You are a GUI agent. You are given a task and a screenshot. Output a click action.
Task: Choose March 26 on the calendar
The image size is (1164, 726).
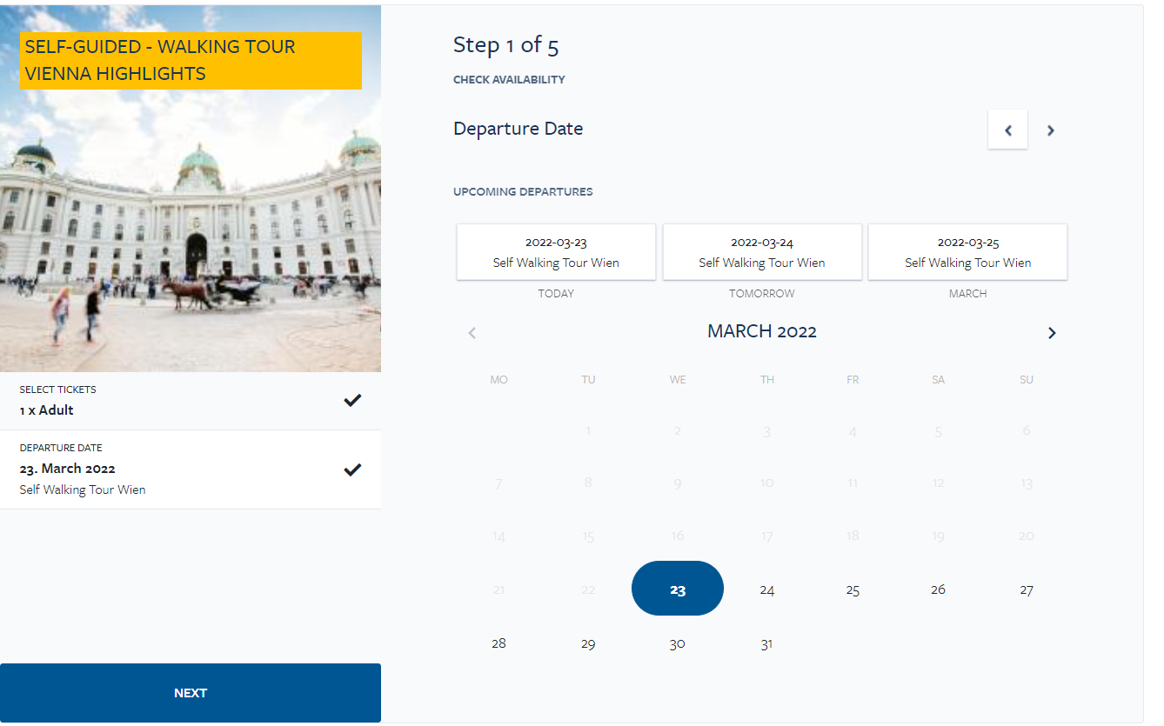click(938, 589)
